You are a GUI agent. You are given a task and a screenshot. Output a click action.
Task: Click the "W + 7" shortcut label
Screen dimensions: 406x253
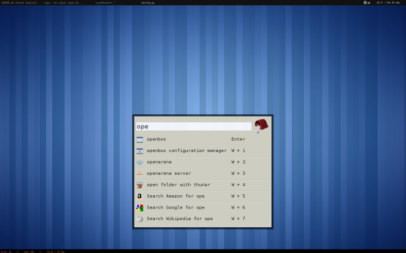point(238,219)
